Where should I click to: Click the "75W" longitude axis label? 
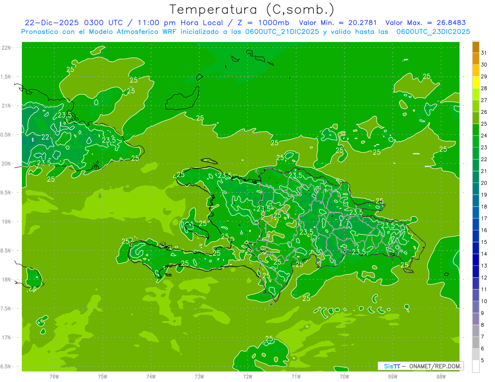tap(103, 376)
